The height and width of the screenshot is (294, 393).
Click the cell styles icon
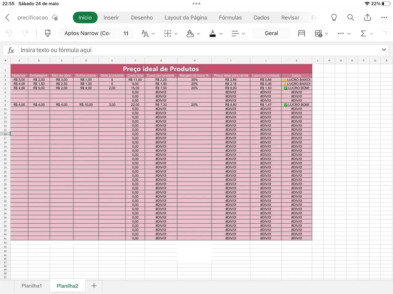(x=302, y=33)
